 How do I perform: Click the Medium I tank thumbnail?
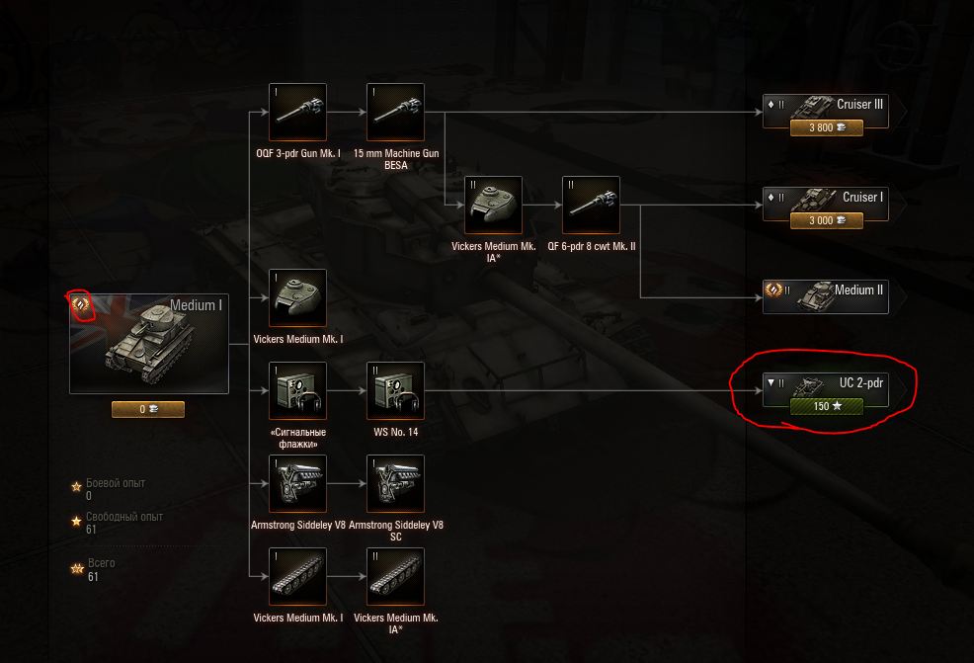(x=149, y=344)
